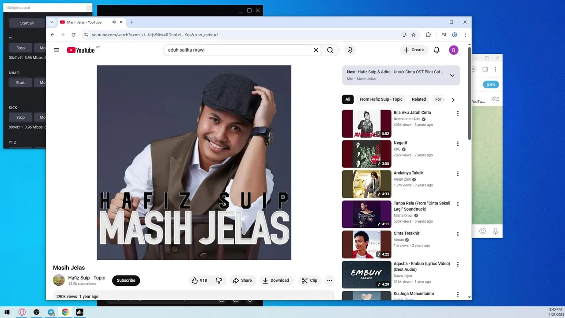
Task: Open emoji picker in Telegram window
Action: pos(482,231)
